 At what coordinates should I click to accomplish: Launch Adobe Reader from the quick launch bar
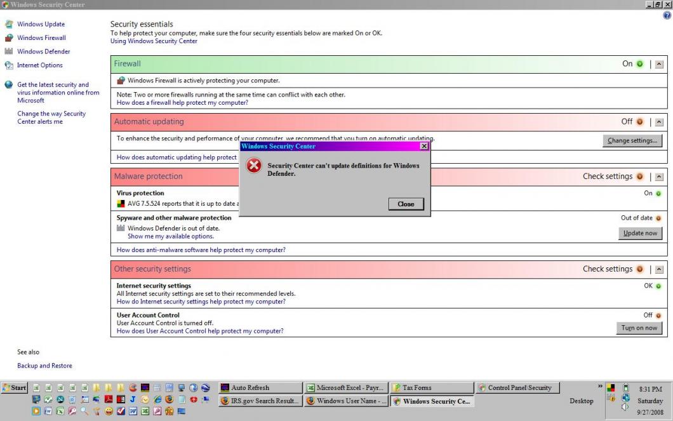tap(109, 399)
